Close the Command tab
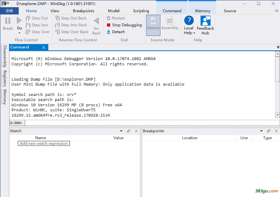280x197 pixels. pyautogui.click(x=44, y=48)
